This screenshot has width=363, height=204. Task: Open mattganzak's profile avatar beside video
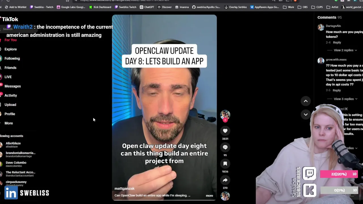pos(225,114)
